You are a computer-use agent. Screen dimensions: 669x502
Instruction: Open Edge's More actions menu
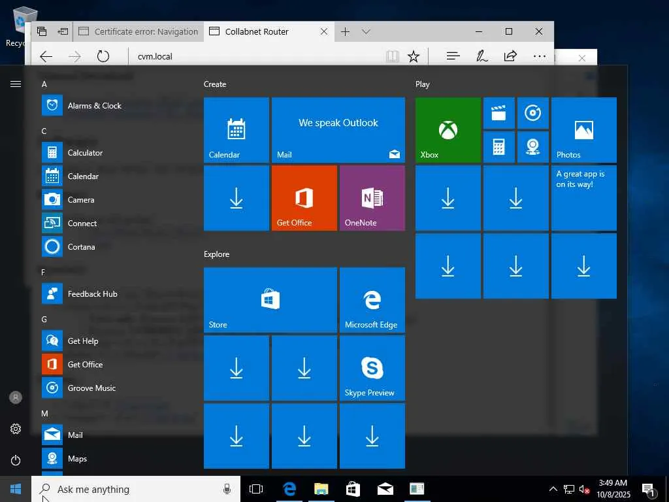pos(540,56)
